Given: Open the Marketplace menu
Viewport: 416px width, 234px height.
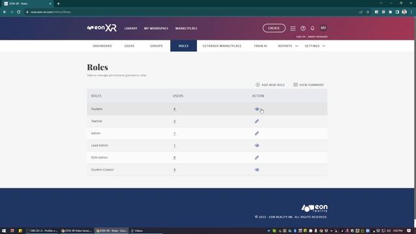Looking at the screenshot, I should pyautogui.click(x=186, y=29).
